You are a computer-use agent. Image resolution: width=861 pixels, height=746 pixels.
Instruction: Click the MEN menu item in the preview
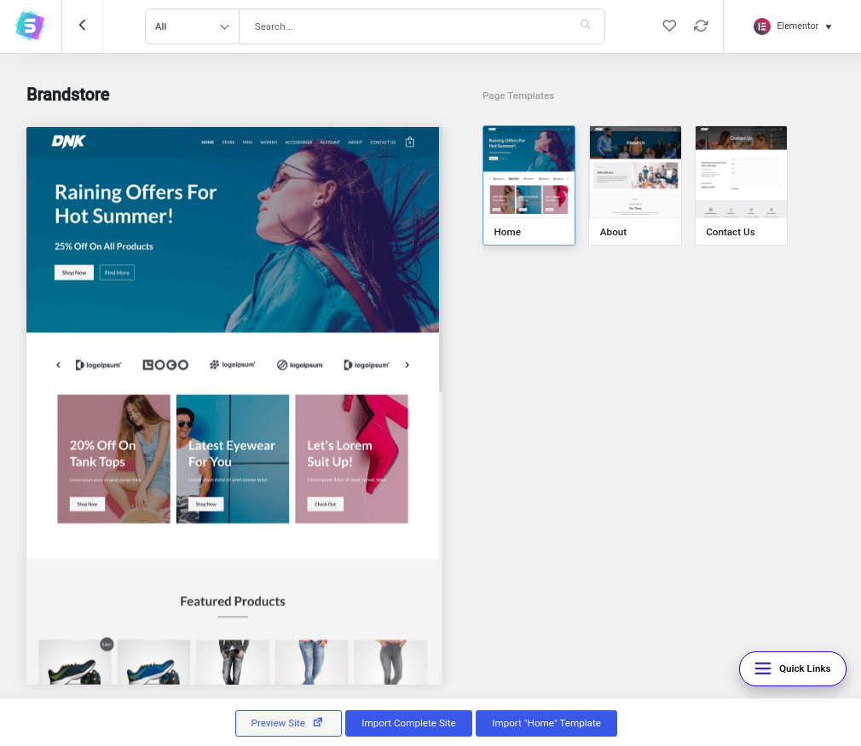[x=248, y=142]
